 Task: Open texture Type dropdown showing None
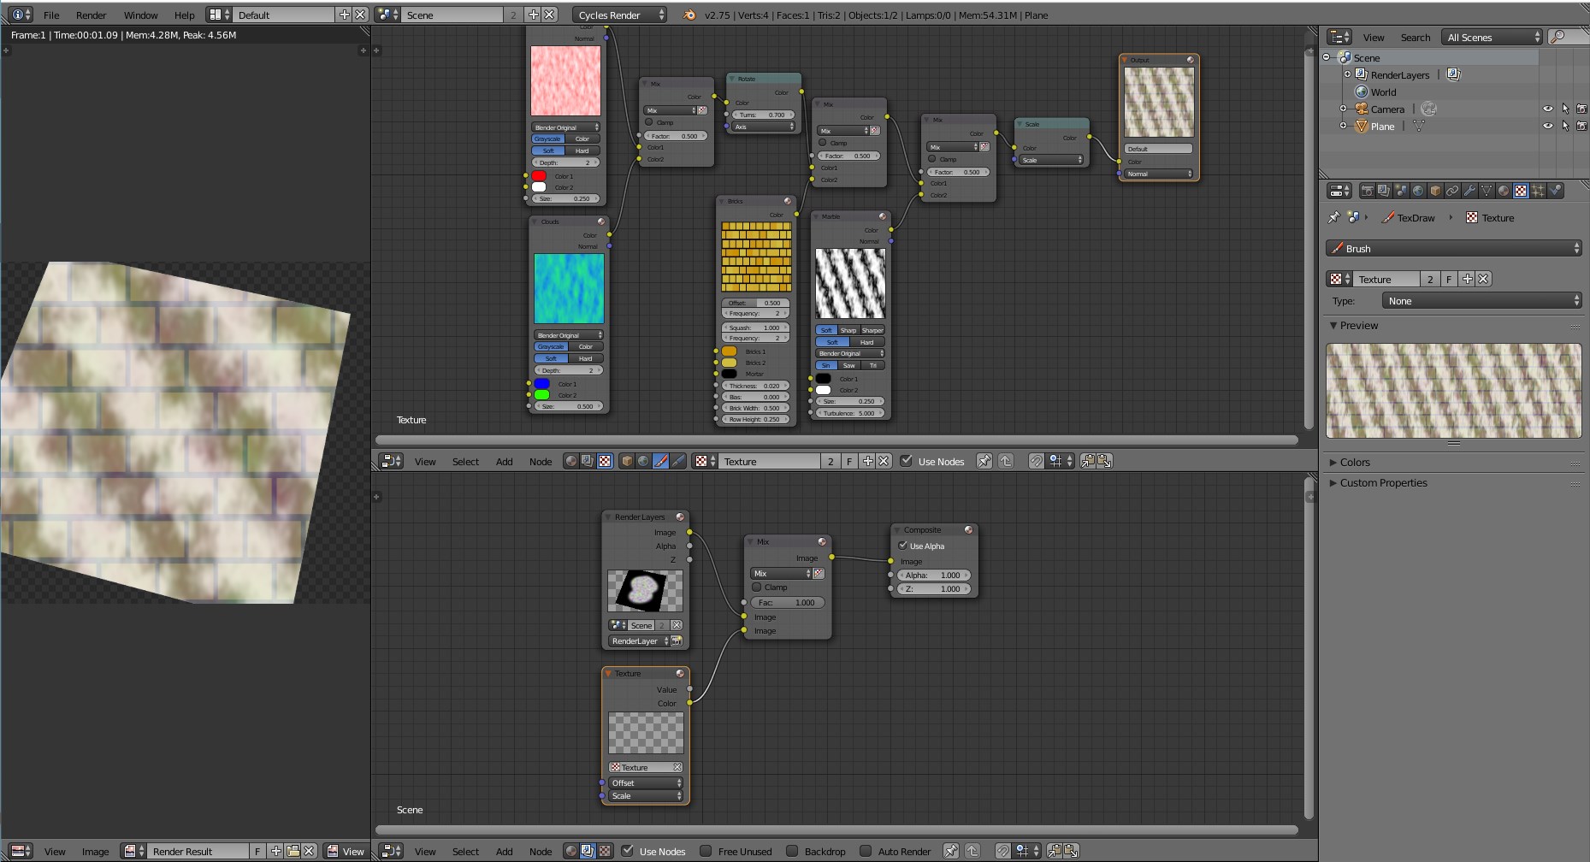point(1481,301)
